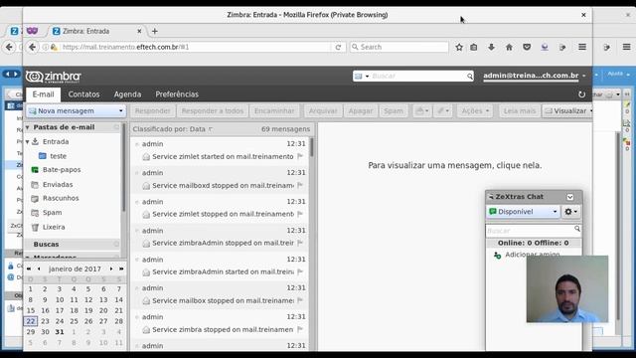Image resolution: width=636 pixels, height=358 pixels.
Task: Go to the Firefox home icon
Action: coord(509,47)
